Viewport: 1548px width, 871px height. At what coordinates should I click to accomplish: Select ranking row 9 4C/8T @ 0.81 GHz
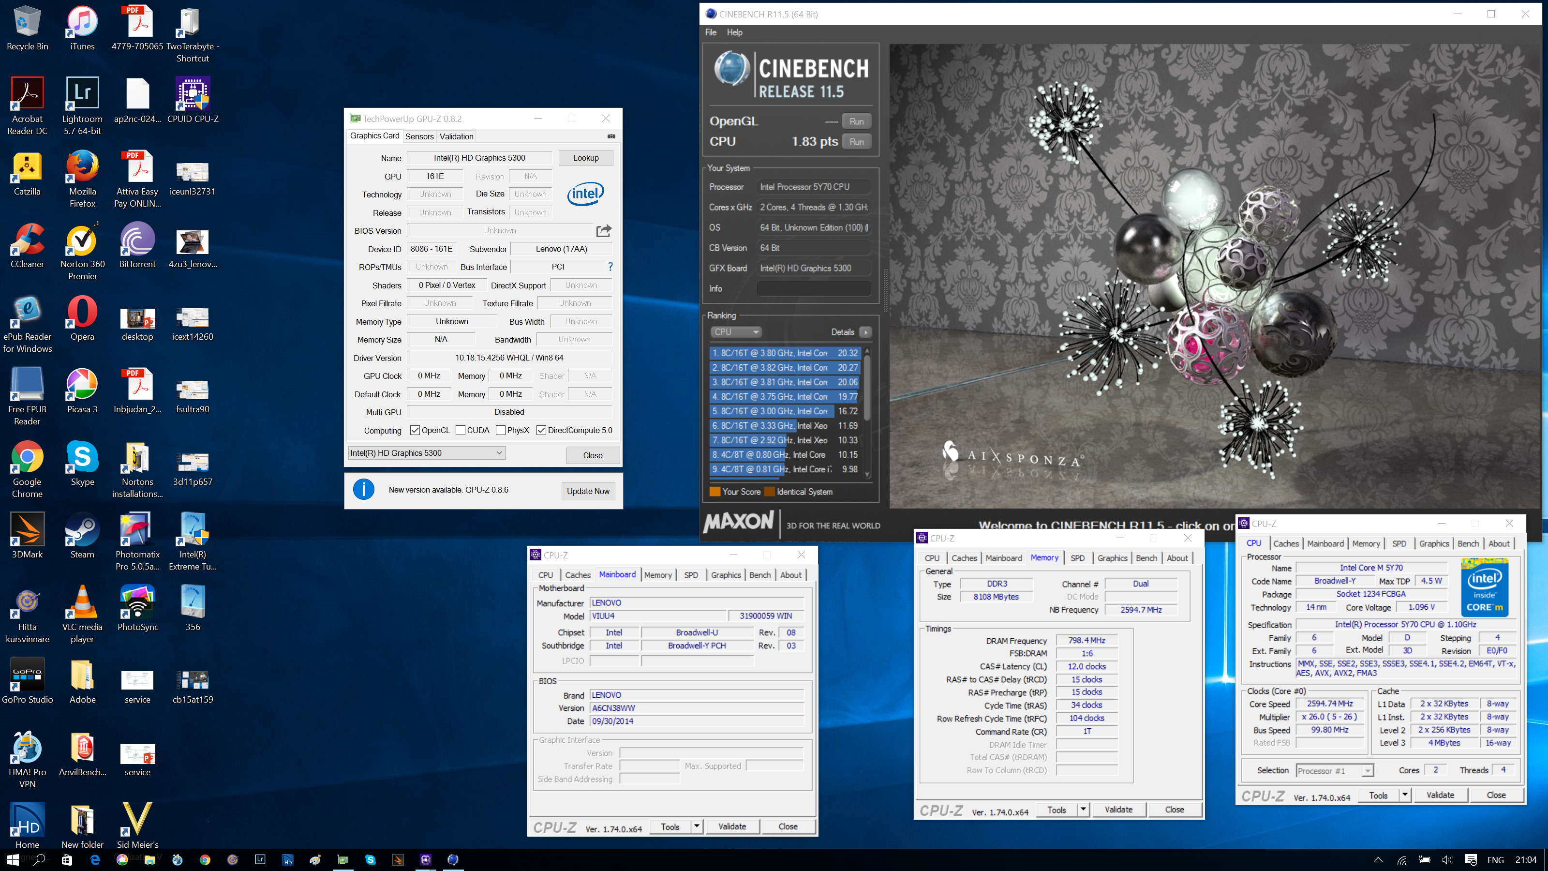(x=785, y=469)
